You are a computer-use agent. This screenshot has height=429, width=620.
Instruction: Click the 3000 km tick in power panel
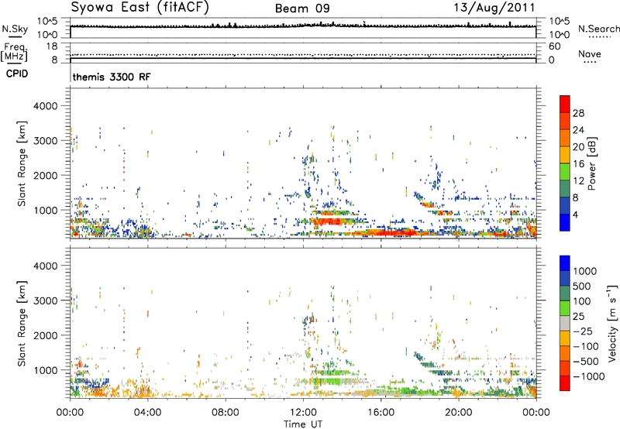pyautogui.click(x=45, y=141)
